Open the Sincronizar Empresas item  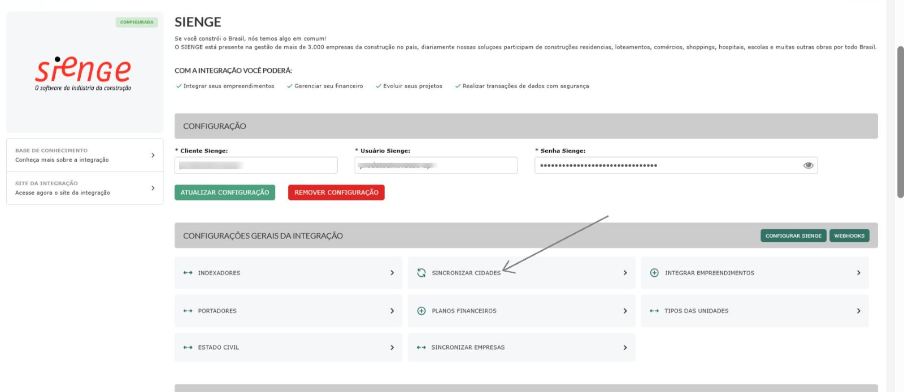521,347
